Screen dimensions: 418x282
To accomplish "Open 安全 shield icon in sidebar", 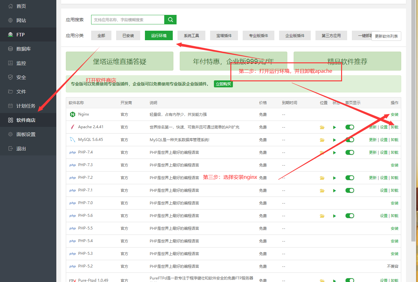I will click(x=10, y=77).
